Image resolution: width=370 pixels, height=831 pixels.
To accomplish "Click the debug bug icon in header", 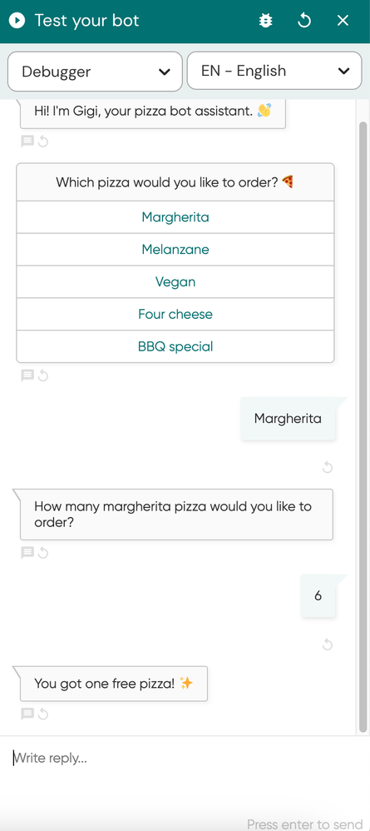I will (x=266, y=21).
